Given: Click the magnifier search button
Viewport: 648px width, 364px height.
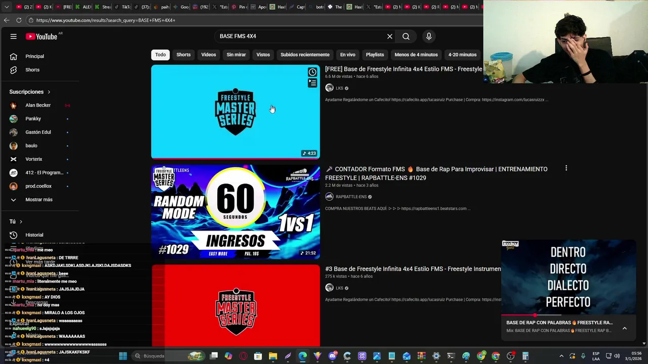Looking at the screenshot, I should 406,36.
